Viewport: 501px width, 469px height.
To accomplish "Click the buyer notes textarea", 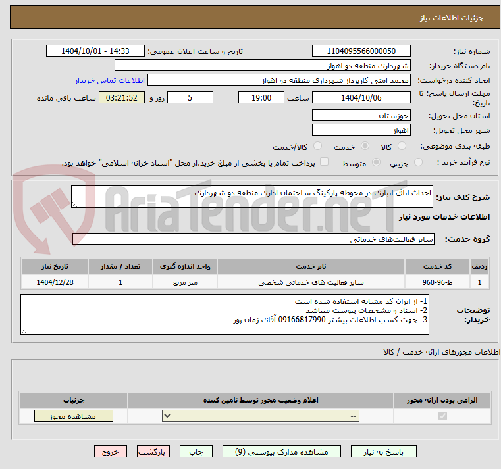I will 224,314.
